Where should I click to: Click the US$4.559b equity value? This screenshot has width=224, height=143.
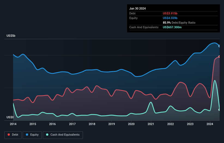tap(170, 18)
